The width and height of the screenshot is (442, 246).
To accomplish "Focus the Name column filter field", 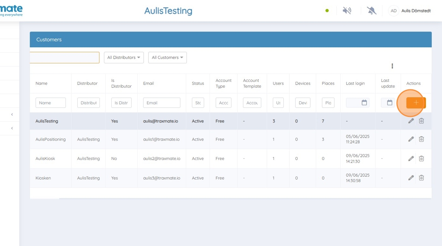I will [51, 103].
